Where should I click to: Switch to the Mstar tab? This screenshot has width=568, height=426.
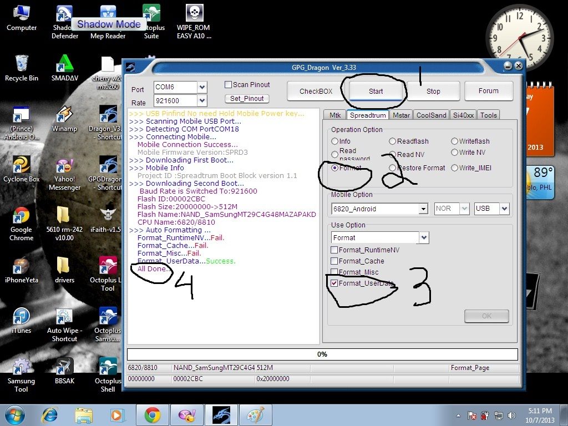coord(401,115)
